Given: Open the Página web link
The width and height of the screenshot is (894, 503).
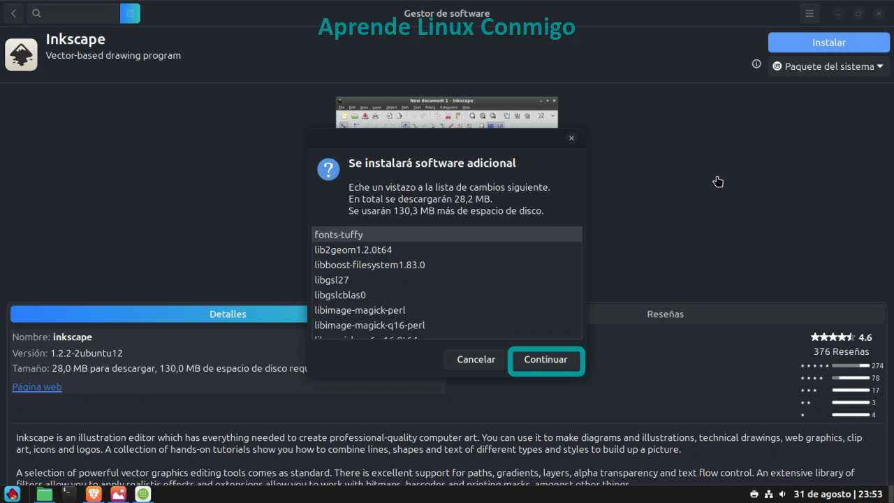Looking at the screenshot, I should pyautogui.click(x=37, y=387).
